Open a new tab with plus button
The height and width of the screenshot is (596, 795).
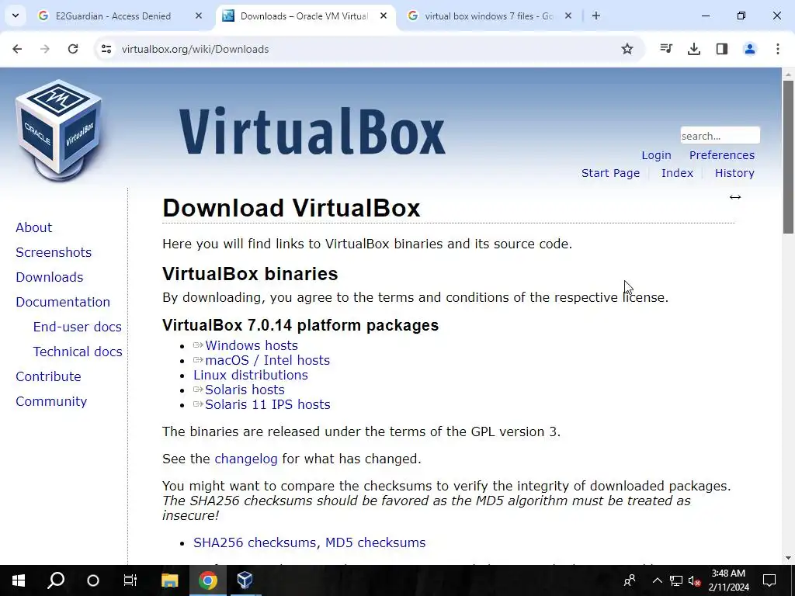[x=596, y=16]
